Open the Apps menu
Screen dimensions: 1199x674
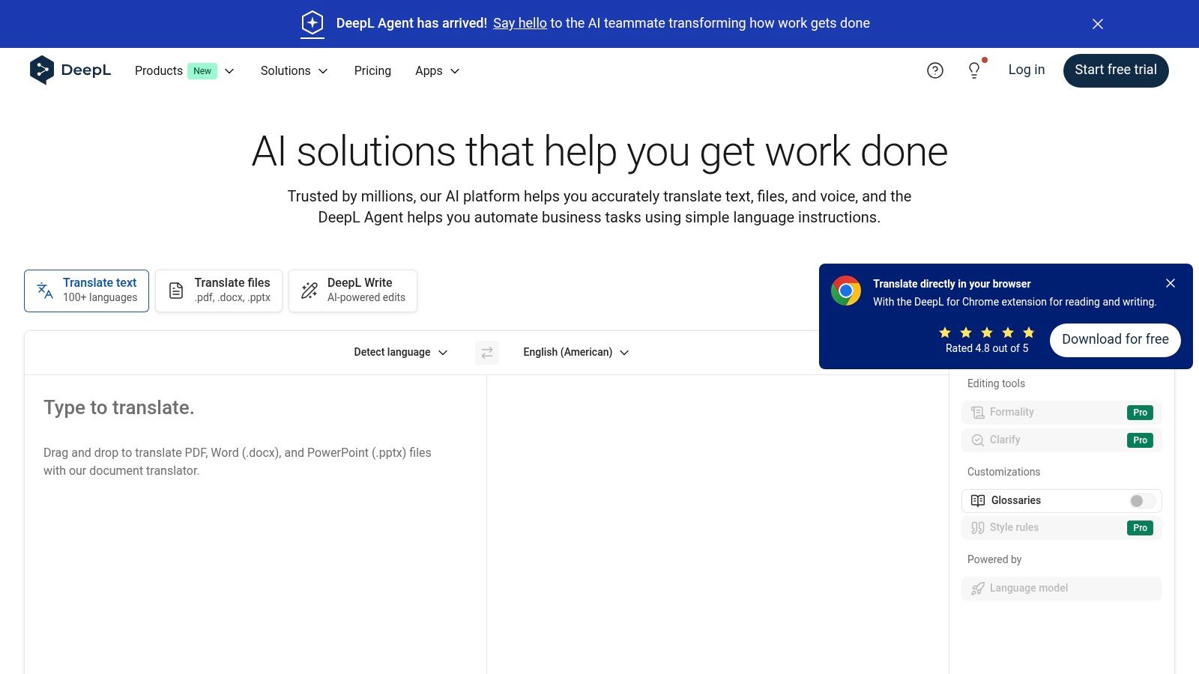tap(437, 71)
